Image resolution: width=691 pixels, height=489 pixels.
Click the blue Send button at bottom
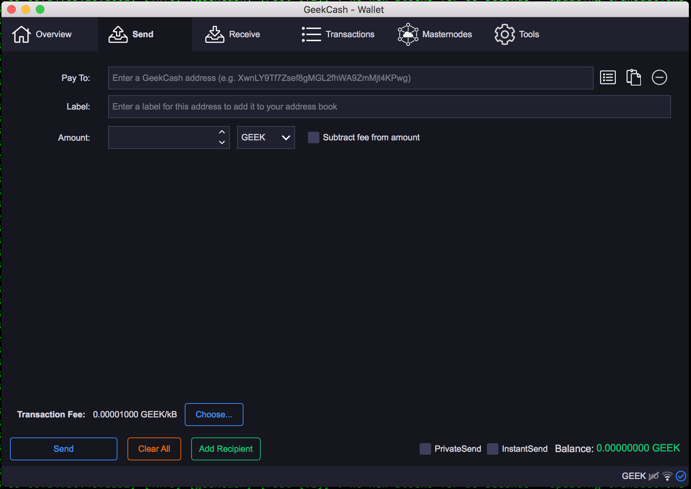[64, 449]
